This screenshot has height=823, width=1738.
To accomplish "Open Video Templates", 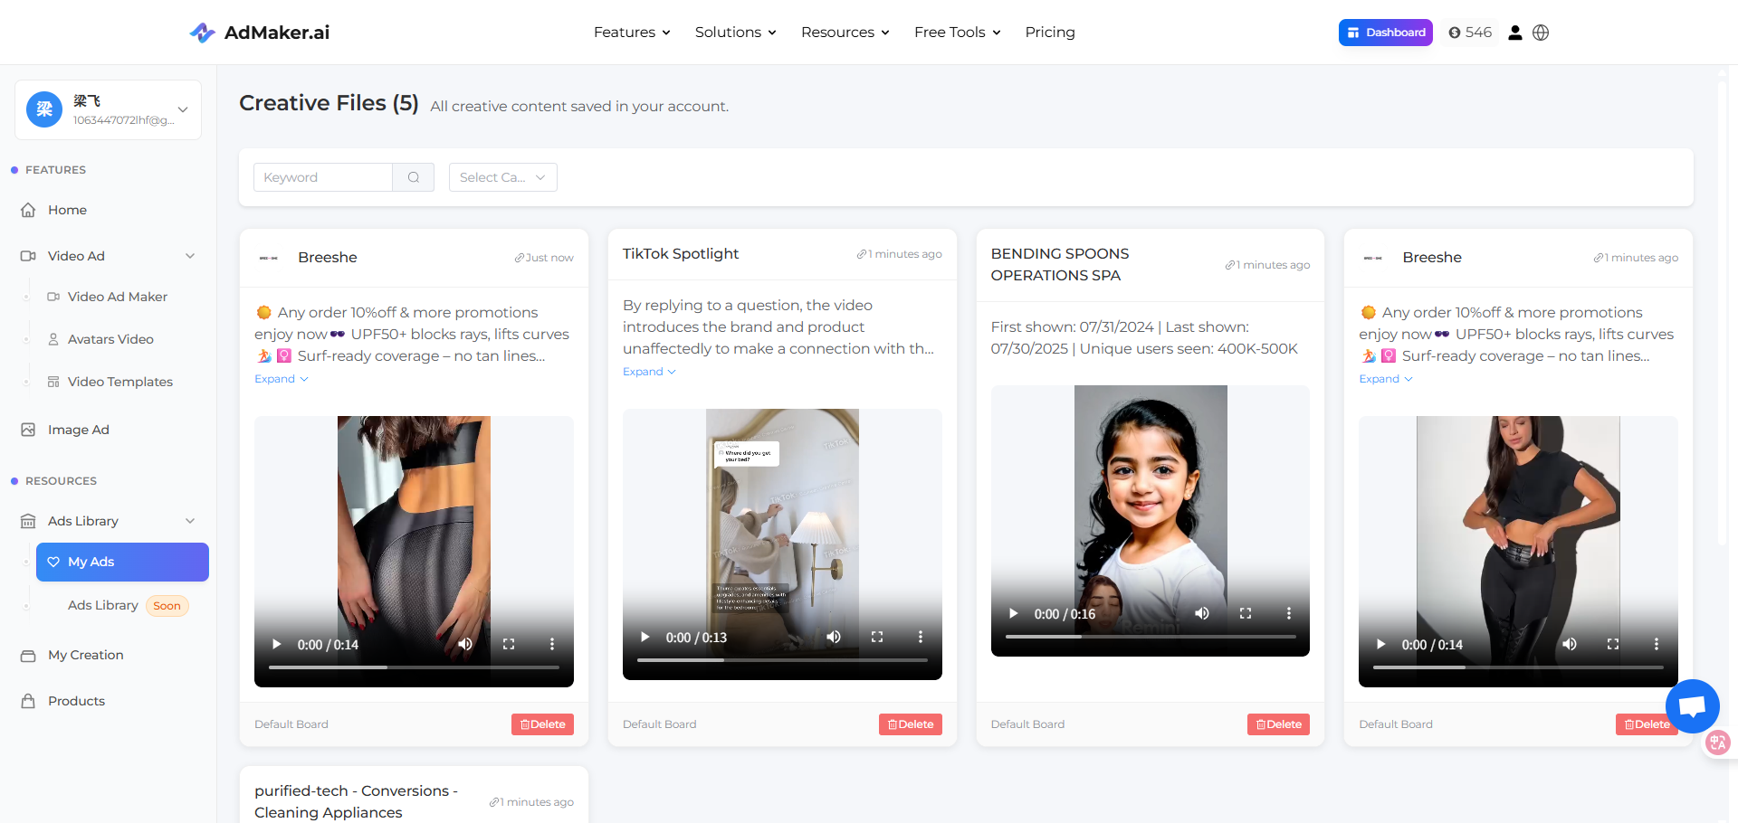I will point(120,382).
